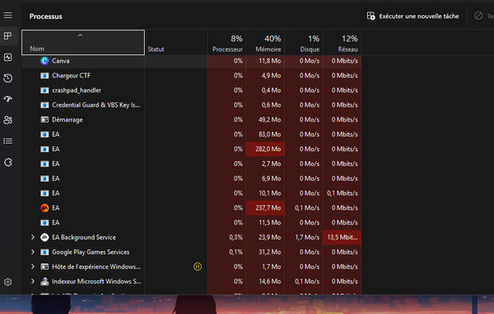
Task: Open App history sidebar icon
Action: coord(8,78)
